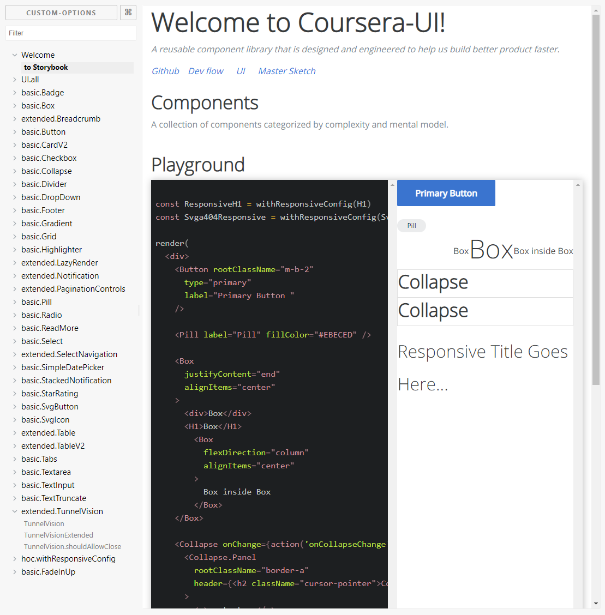Click the Pill label in preview
The width and height of the screenshot is (605, 615).
click(411, 226)
